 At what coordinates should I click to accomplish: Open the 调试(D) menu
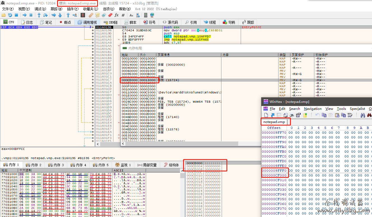point(40,9)
